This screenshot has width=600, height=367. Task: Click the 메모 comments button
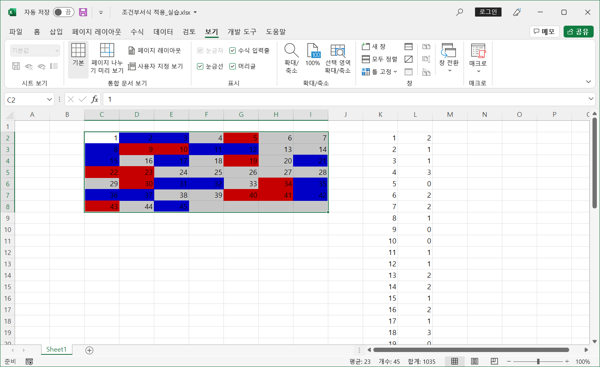click(x=544, y=32)
